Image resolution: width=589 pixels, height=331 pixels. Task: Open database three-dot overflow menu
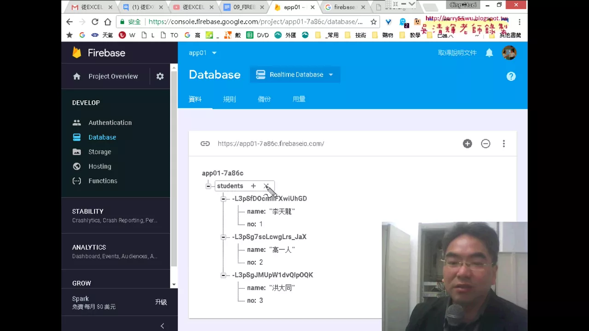(x=504, y=143)
